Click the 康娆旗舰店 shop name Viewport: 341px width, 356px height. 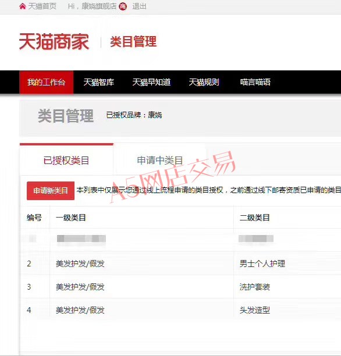[99, 6]
